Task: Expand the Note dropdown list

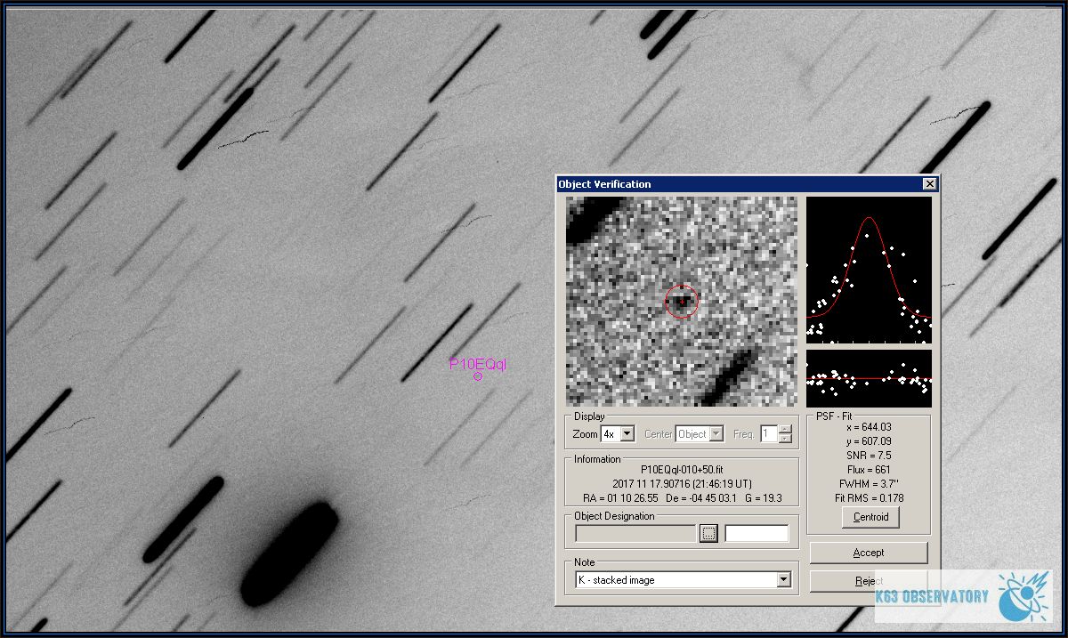Action: [783, 580]
